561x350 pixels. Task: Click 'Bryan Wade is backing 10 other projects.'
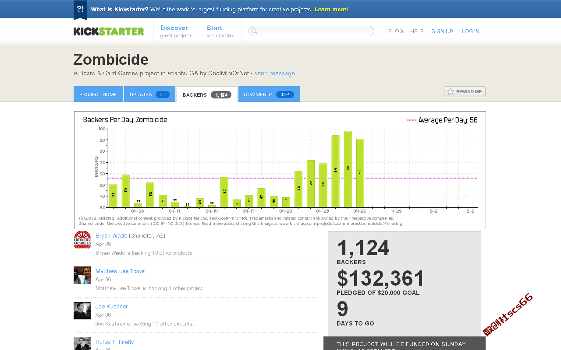point(144,253)
